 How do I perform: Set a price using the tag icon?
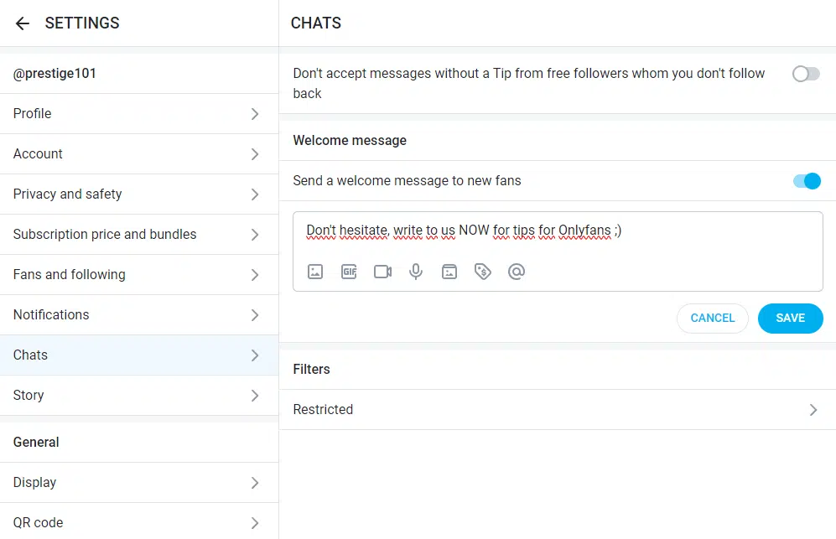[x=483, y=271]
